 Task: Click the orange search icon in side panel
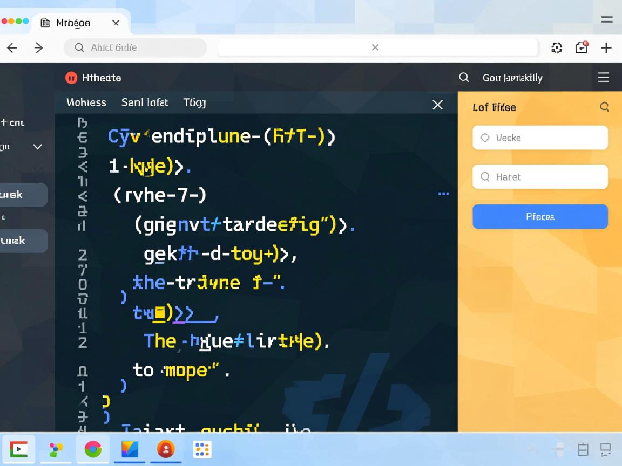click(x=604, y=107)
